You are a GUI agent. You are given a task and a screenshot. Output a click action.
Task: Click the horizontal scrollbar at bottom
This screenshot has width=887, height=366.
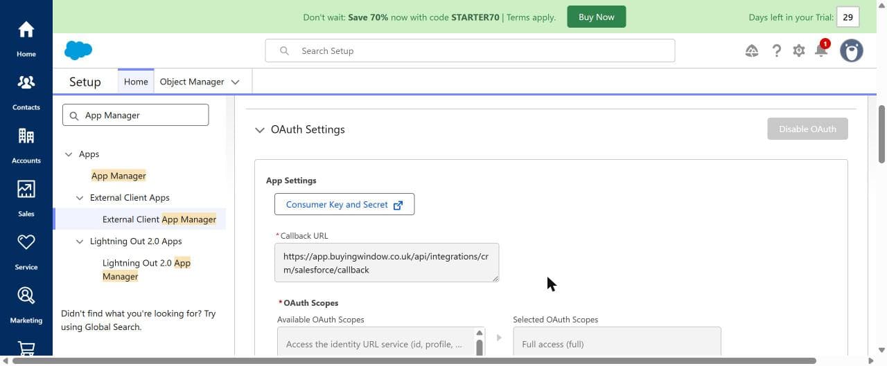414,360
